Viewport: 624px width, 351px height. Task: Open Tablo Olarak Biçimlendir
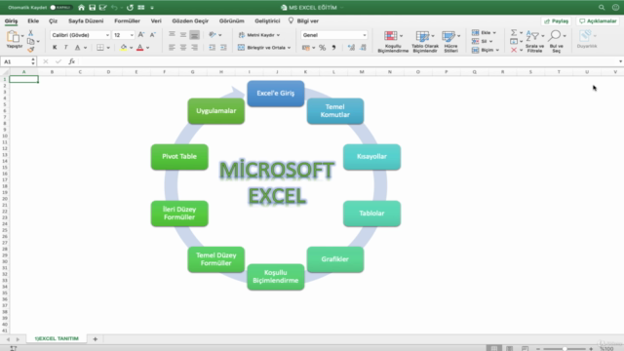[x=425, y=41]
